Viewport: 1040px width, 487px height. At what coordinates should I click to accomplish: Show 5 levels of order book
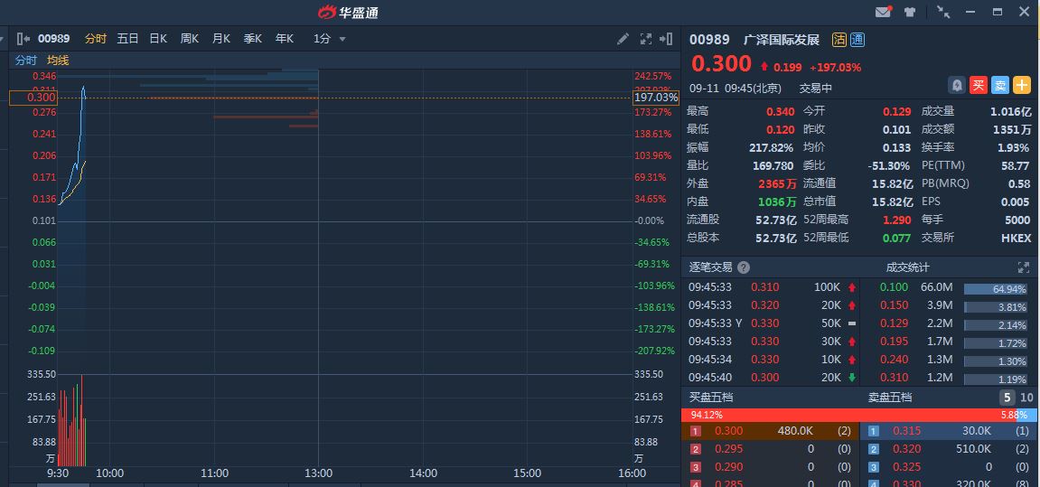click(x=1007, y=398)
